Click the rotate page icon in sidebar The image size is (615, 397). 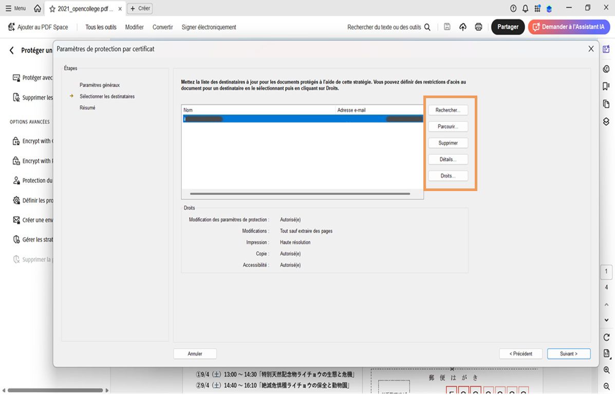[x=606, y=337]
